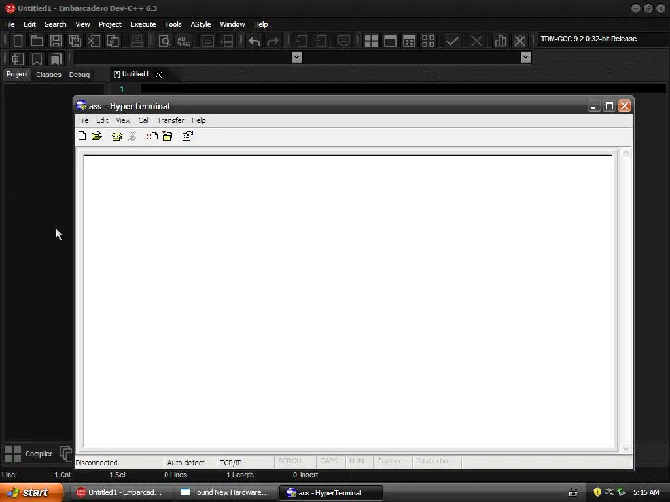
Task: Click the Redo arrow icon
Action: click(273, 41)
